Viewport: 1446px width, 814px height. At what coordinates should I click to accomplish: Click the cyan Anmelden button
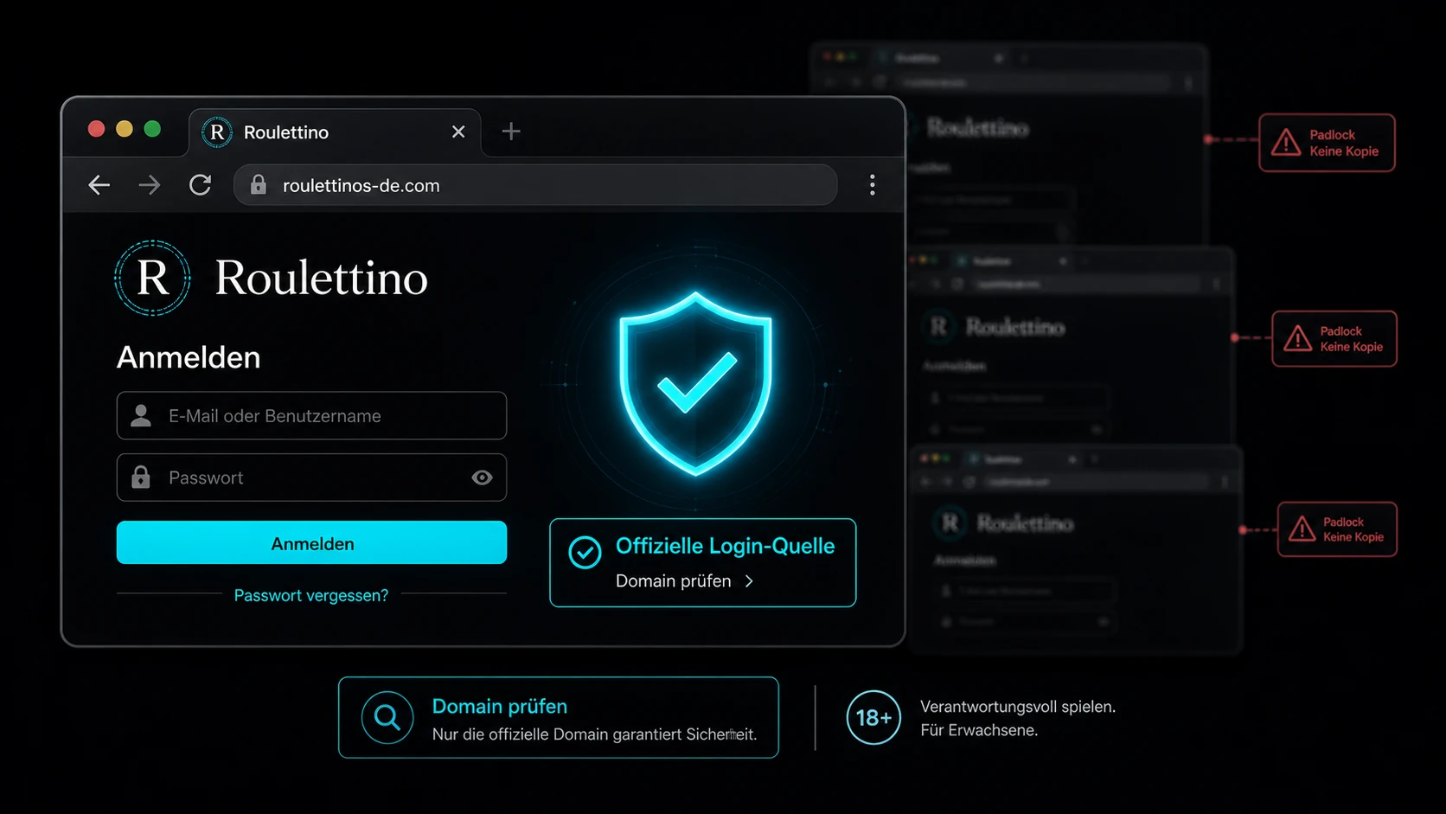click(311, 542)
